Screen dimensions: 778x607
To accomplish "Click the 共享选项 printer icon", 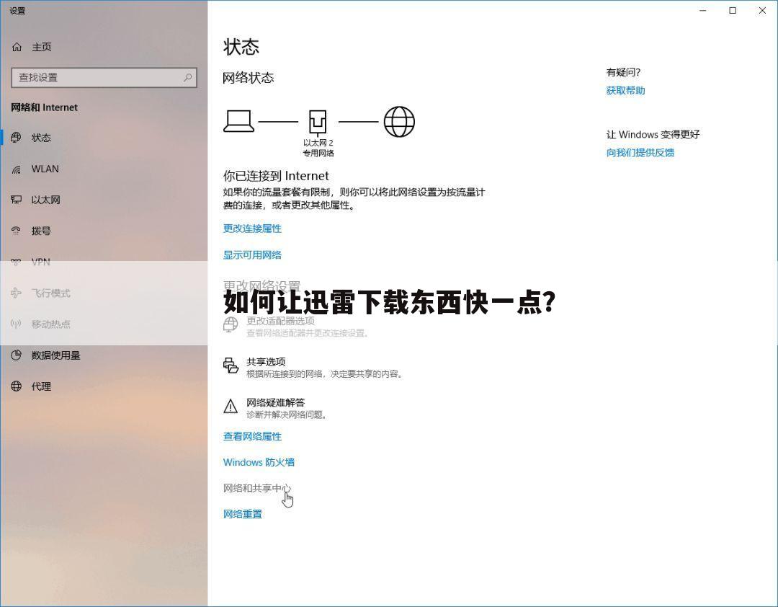I will [x=231, y=365].
